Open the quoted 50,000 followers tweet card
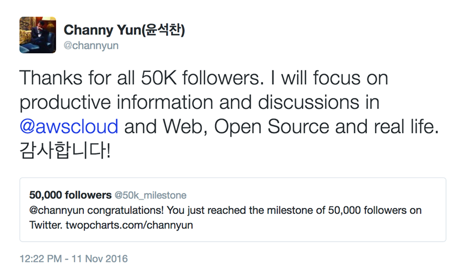The image size is (459, 277). [232, 210]
